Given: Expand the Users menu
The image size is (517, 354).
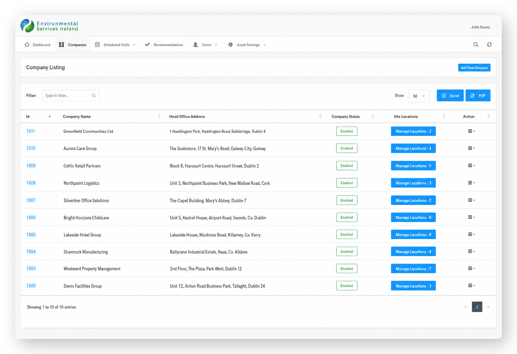Looking at the screenshot, I should (x=205, y=45).
